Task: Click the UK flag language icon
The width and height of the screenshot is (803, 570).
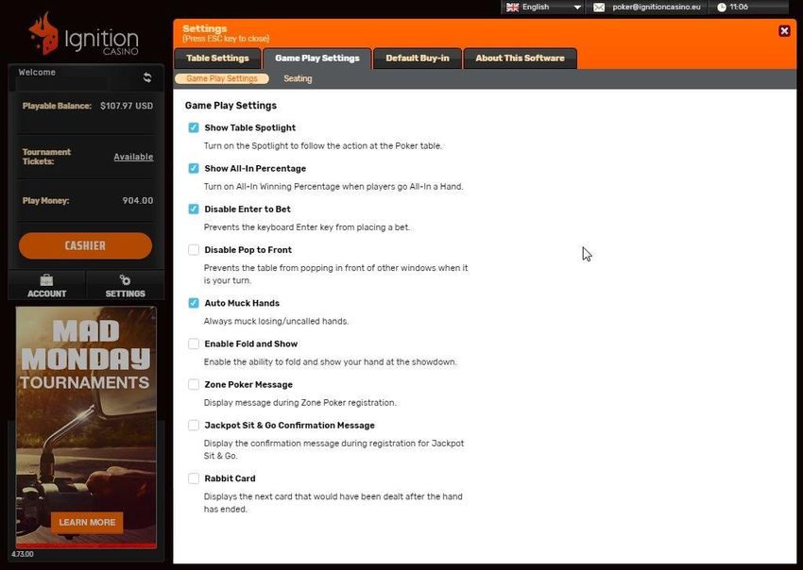Action: coord(512,8)
